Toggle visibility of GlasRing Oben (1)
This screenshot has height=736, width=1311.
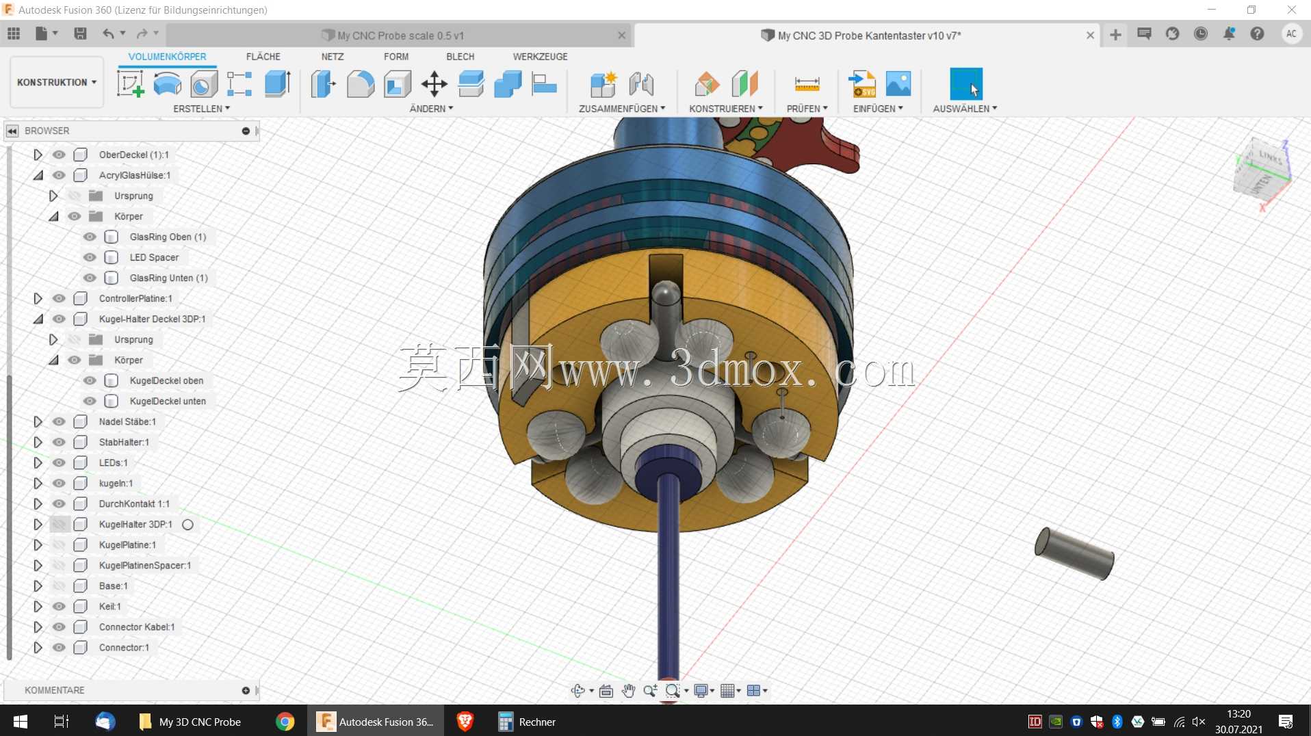click(x=90, y=237)
